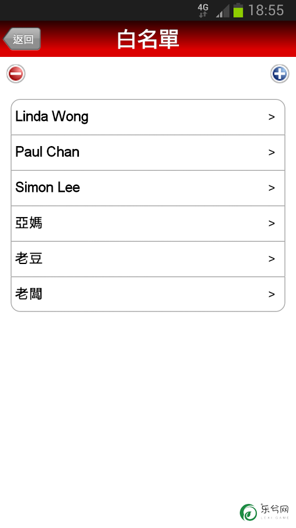
Task: Tap the 白名單 page title
Action: point(148,39)
